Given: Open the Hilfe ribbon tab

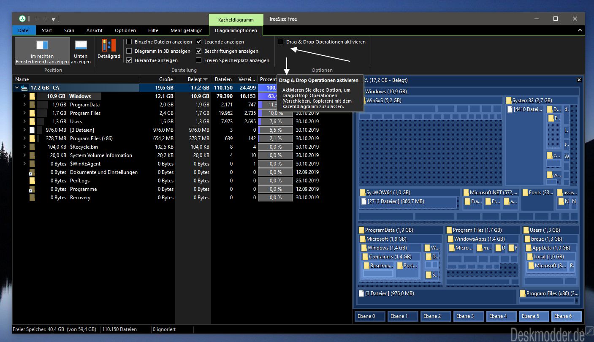Looking at the screenshot, I should [153, 30].
